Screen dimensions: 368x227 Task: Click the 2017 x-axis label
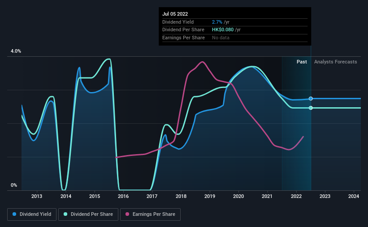click(x=152, y=196)
